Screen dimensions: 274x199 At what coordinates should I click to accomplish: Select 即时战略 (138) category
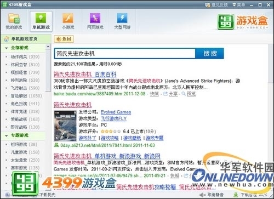pos(25,127)
